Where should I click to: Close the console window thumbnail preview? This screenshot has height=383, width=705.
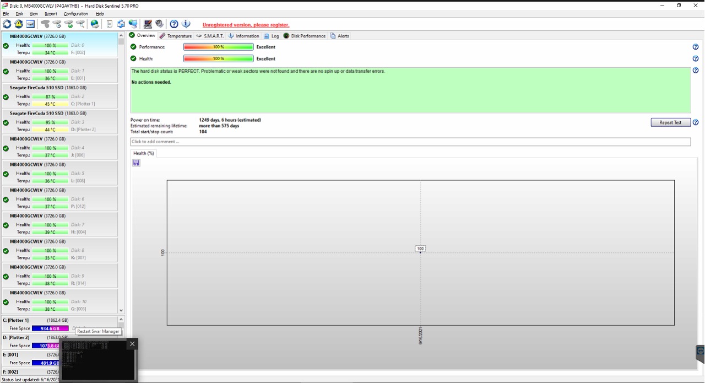pos(132,344)
